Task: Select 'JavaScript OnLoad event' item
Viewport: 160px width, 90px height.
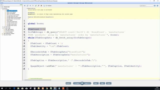Action: pyautogui.click(x=12, y=21)
